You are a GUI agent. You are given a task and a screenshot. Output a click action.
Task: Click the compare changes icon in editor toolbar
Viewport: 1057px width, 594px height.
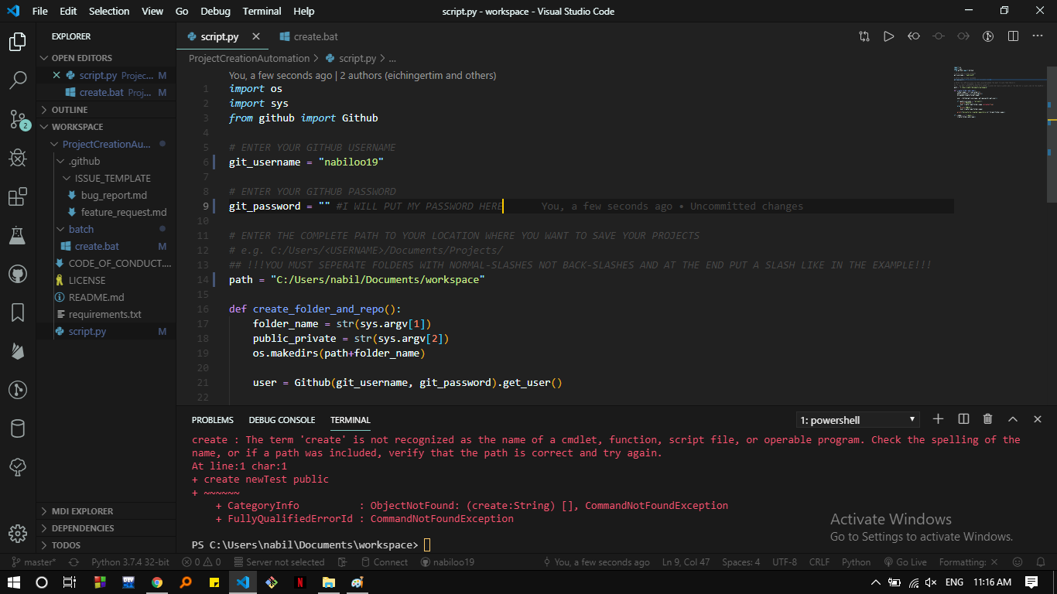point(864,36)
